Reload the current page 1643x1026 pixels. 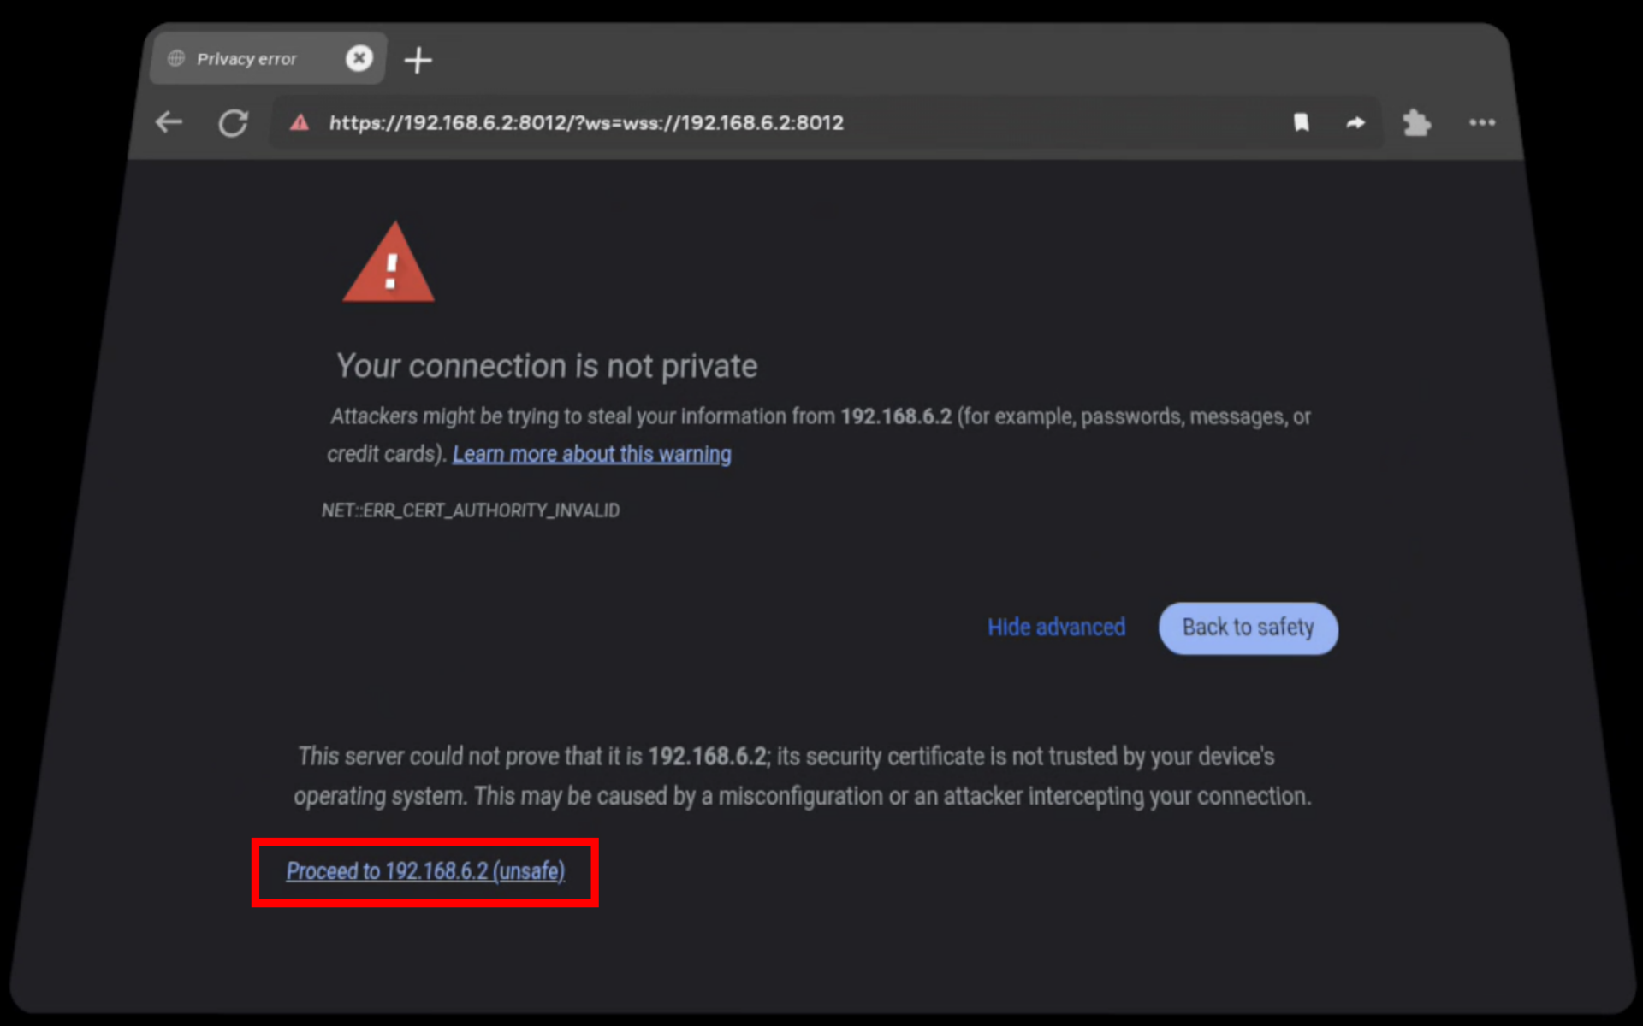click(233, 123)
